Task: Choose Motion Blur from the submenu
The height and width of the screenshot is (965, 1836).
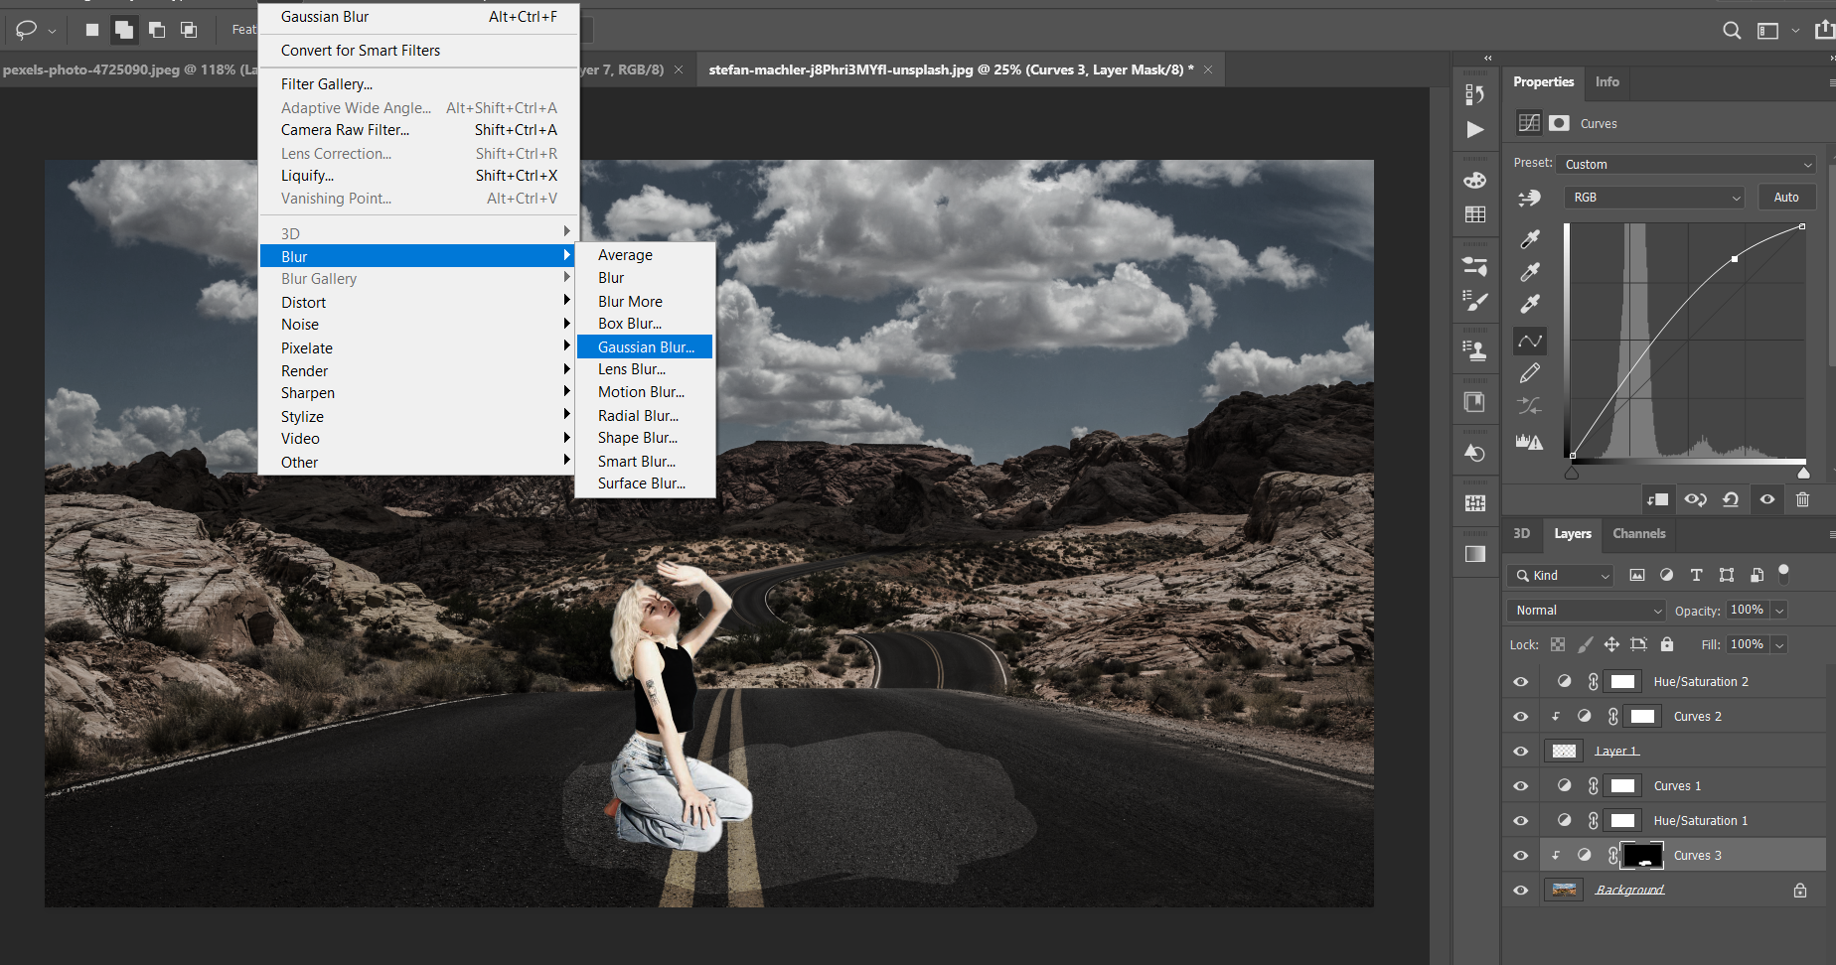Action: (645, 392)
